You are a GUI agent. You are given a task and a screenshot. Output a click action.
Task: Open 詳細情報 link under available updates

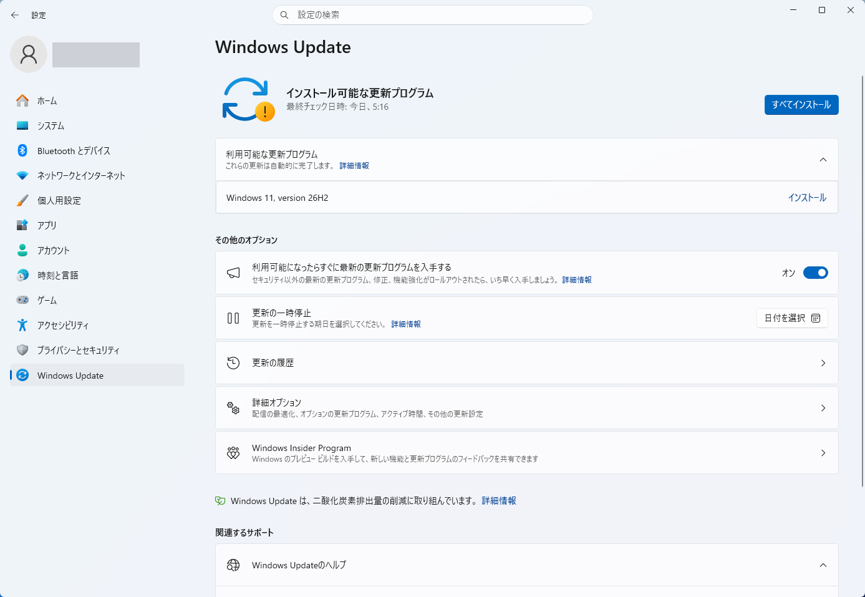354,166
